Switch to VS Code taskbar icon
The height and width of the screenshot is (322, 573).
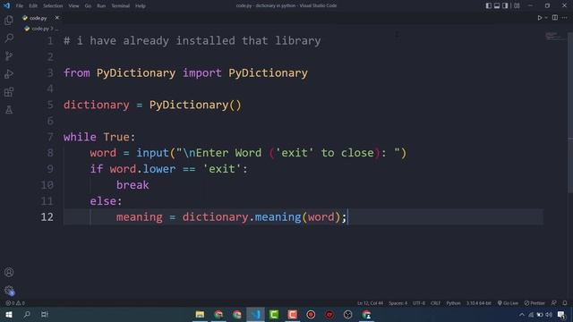click(x=255, y=314)
